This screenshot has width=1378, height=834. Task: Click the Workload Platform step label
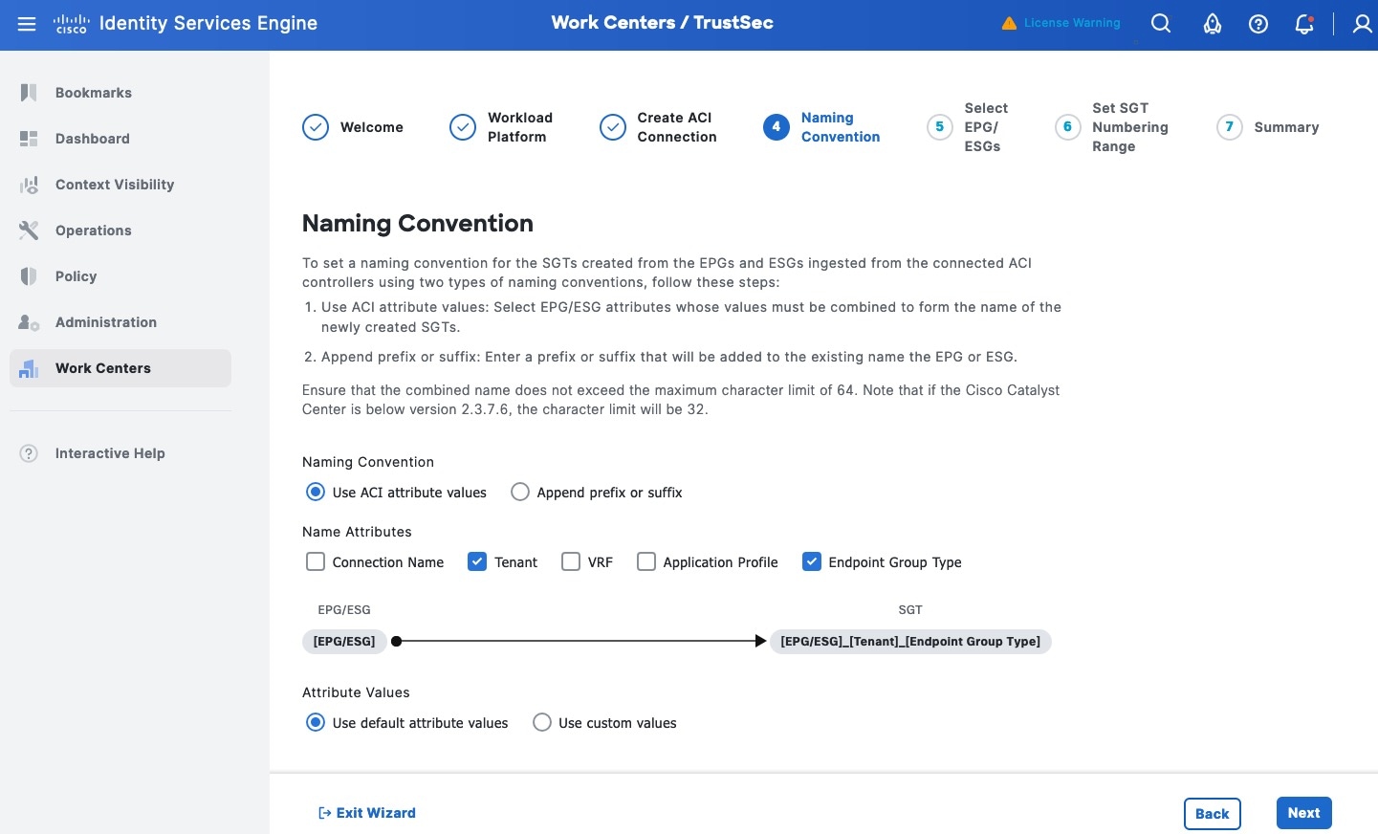(x=520, y=127)
